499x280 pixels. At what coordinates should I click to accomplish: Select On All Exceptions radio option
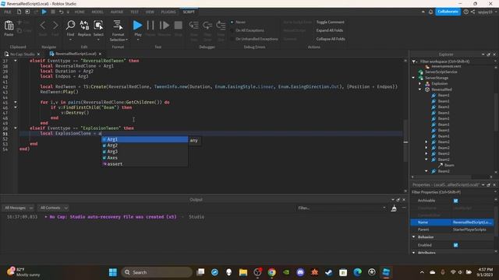tap(232, 30)
